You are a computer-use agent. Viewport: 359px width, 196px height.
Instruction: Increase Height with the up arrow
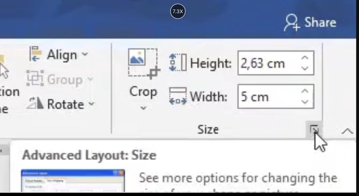[305, 58]
